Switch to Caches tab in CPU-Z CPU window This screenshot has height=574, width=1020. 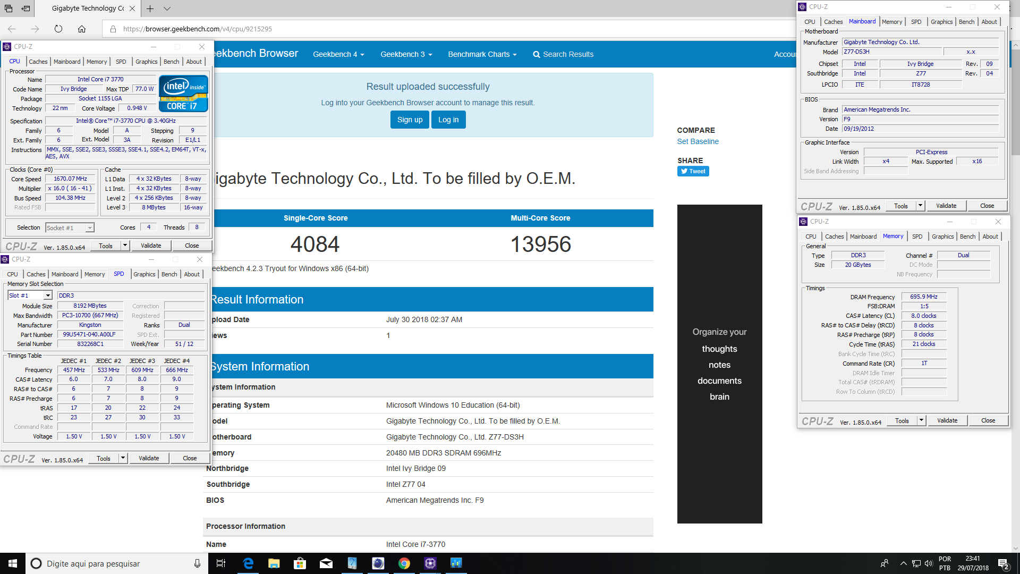(x=38, y=62)
